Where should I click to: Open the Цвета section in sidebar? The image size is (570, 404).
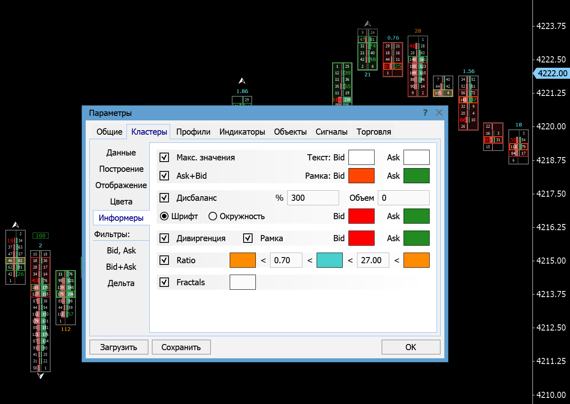121,202
